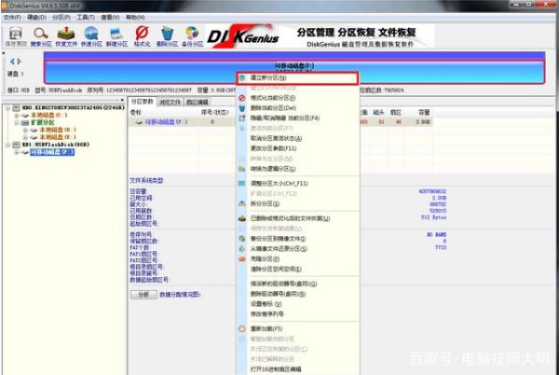The height and width of the screenshot is (375, 559).
Task: Collapse the HD1 USBFlashDisk node
Action: tap(7, 145)
